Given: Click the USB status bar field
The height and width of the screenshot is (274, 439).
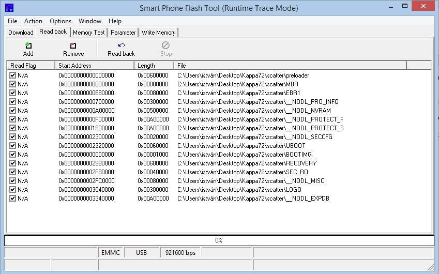Looking at the screenshot, I should (141, 253).
